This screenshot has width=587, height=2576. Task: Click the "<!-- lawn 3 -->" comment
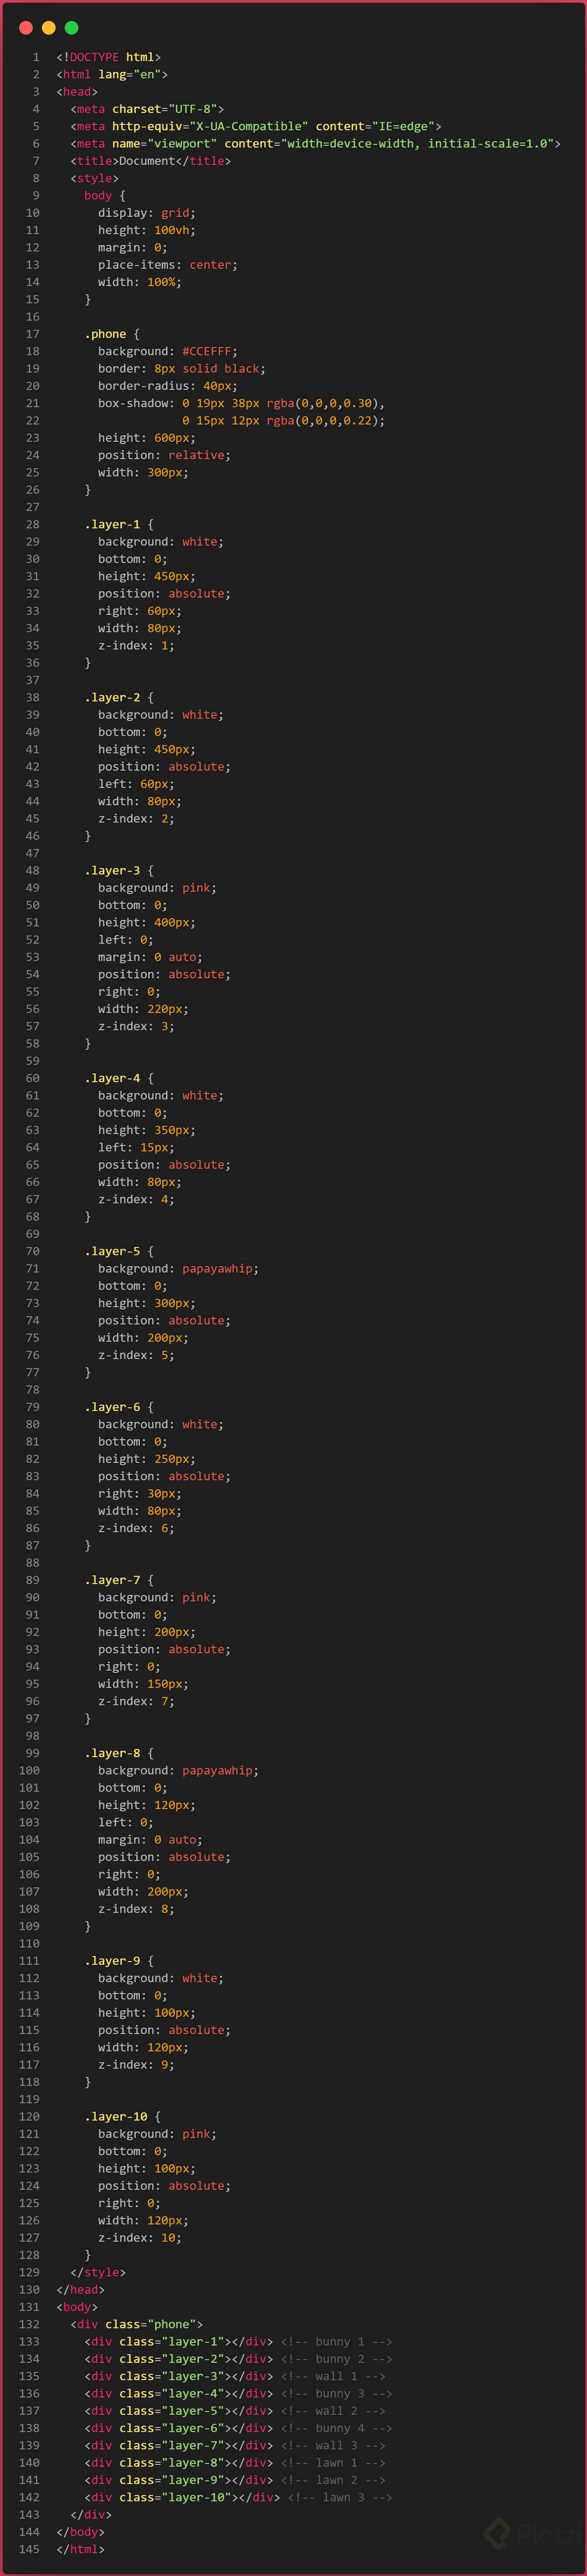pos(340,2498)
